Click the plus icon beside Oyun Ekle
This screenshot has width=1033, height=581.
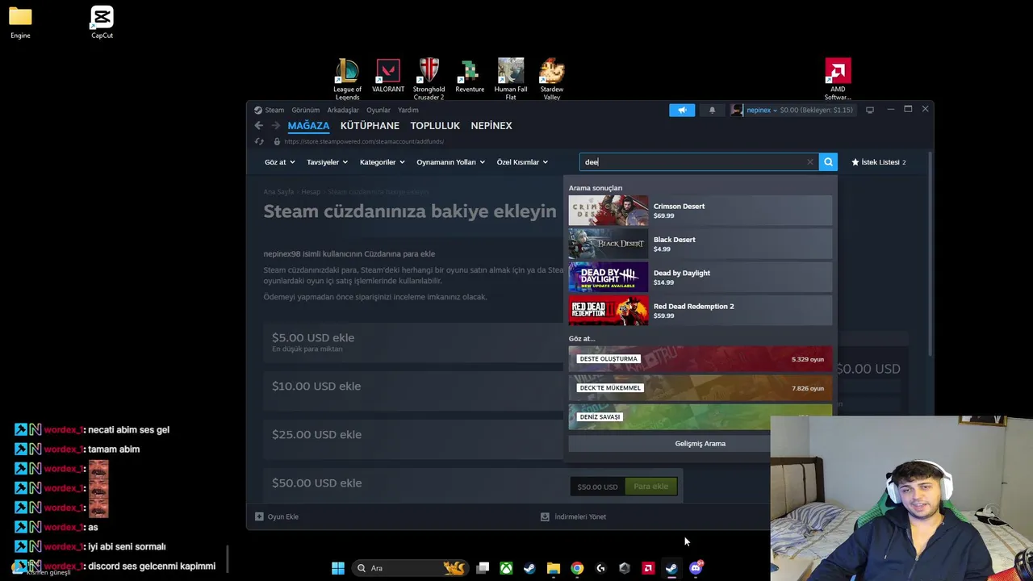click(x=259, y=516)
